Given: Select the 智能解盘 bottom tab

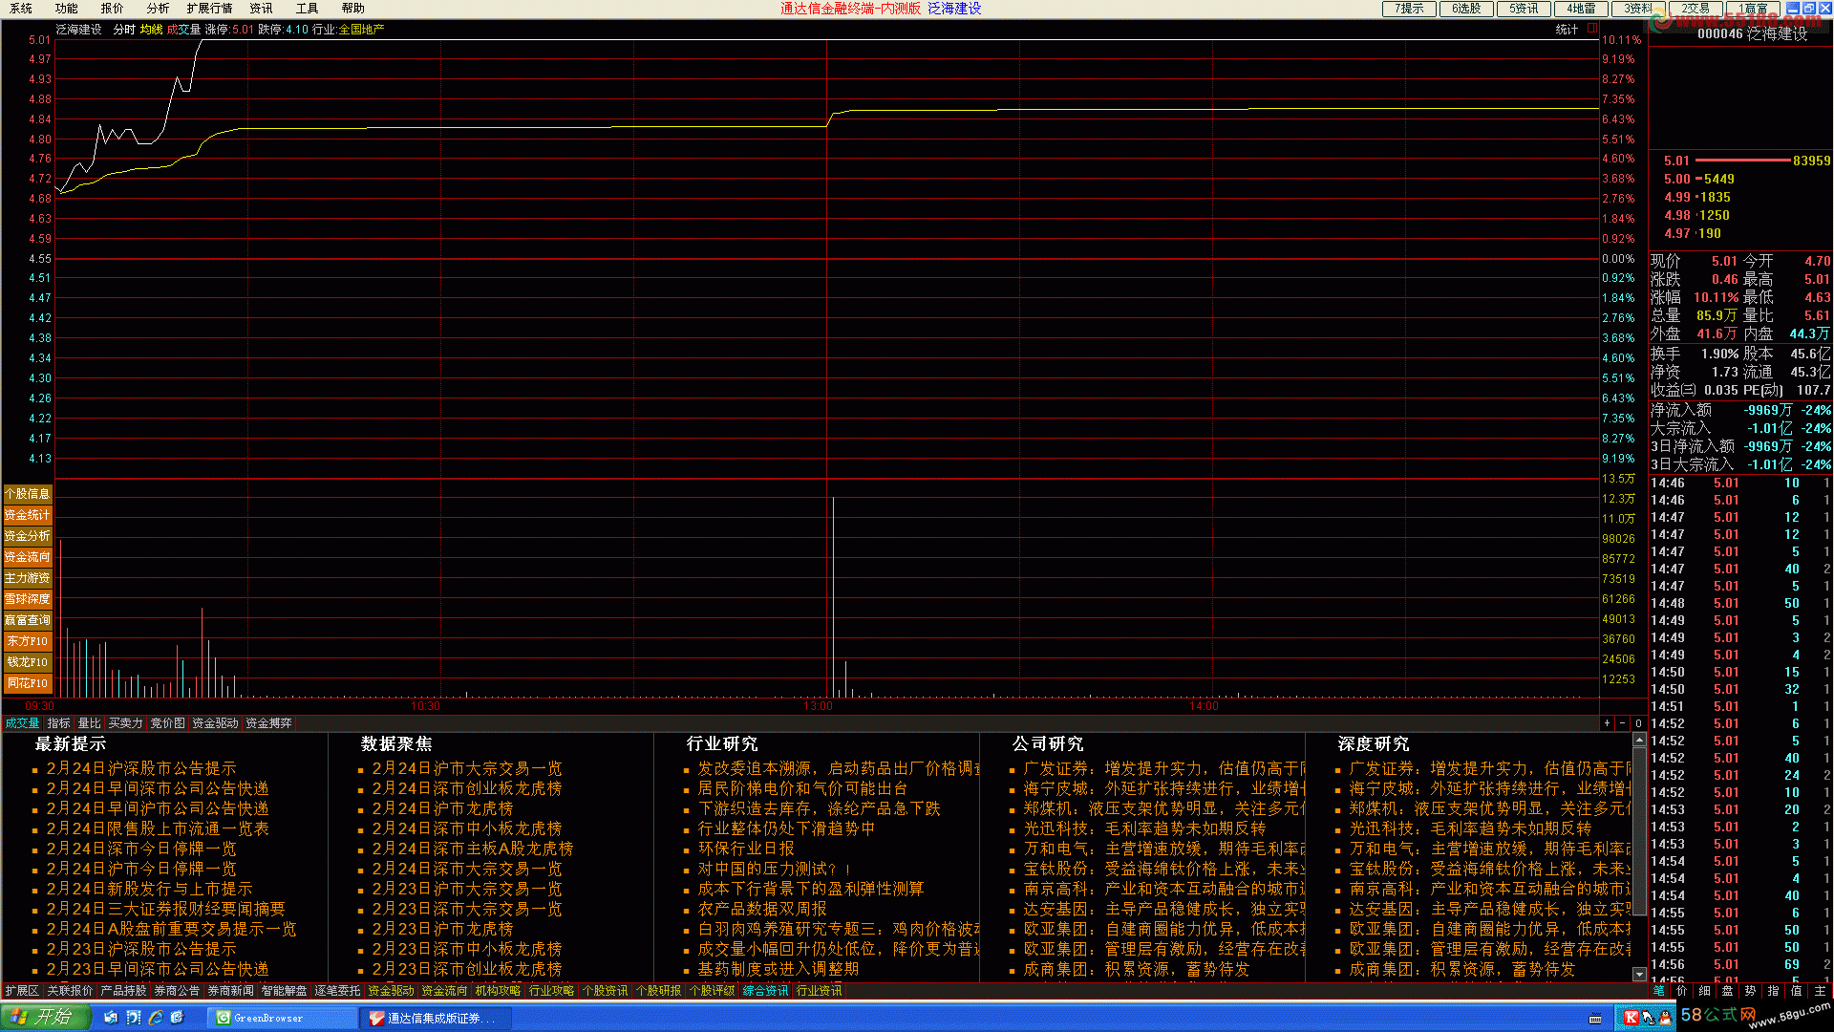Looking at the screenshot, I should (x=284, y=991).
